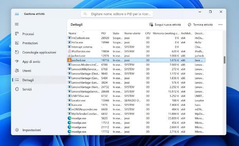Select the HxTsr.exe process icon
The width and height of the screenshot is (239, 146).
click(69, 42)
